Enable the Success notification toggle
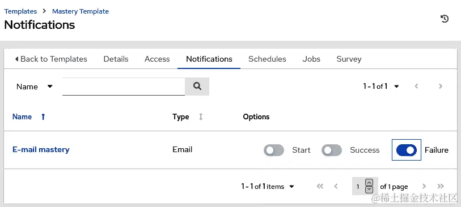This screenshot has width=461, height=207. click(332, 150)
